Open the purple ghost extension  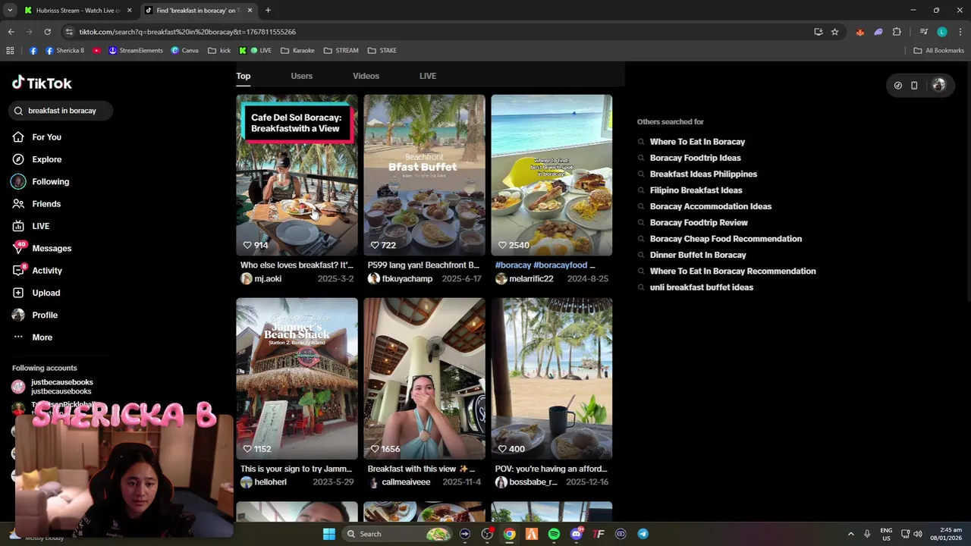pyautogui.click(x=878, y=32)
